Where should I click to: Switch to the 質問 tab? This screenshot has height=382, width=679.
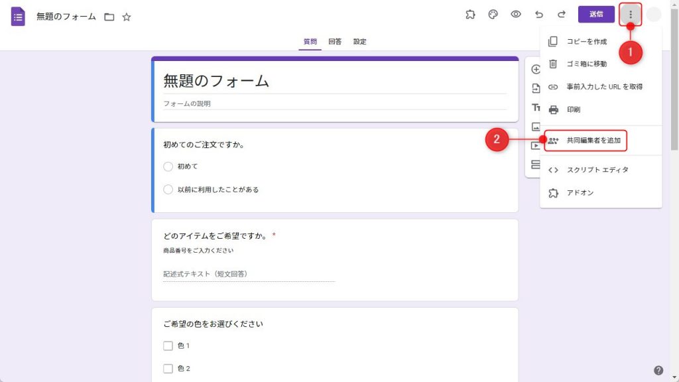(x=310, y=42)
